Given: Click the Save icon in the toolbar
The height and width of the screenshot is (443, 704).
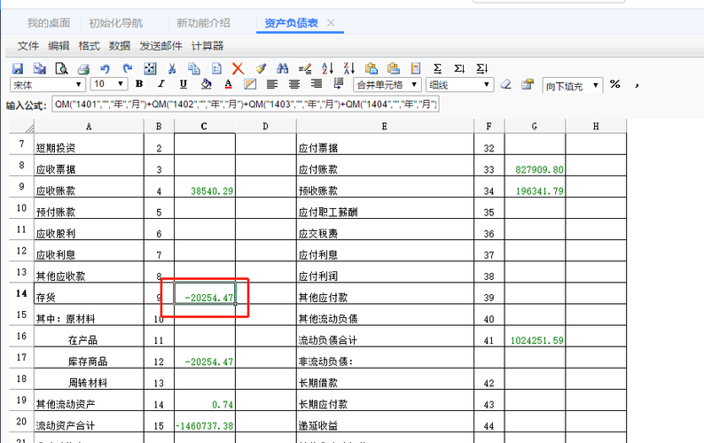Looking at the screenshot, I should pos(17,68).
